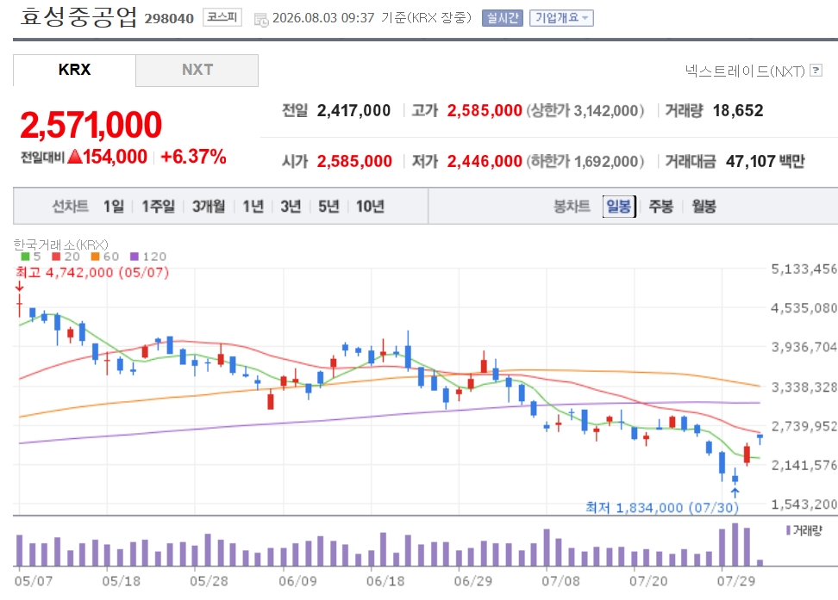The width and height of the screenshot is (838, 600).
Task: Click the green 5-day moving average swatch
Action: click(x=25, y=257)
